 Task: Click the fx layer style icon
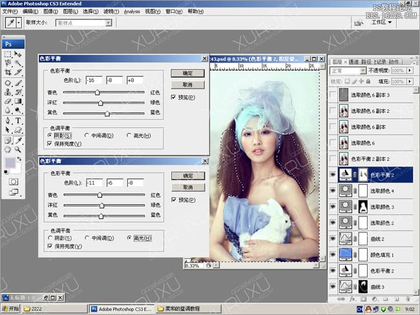(x=353, y=299)
